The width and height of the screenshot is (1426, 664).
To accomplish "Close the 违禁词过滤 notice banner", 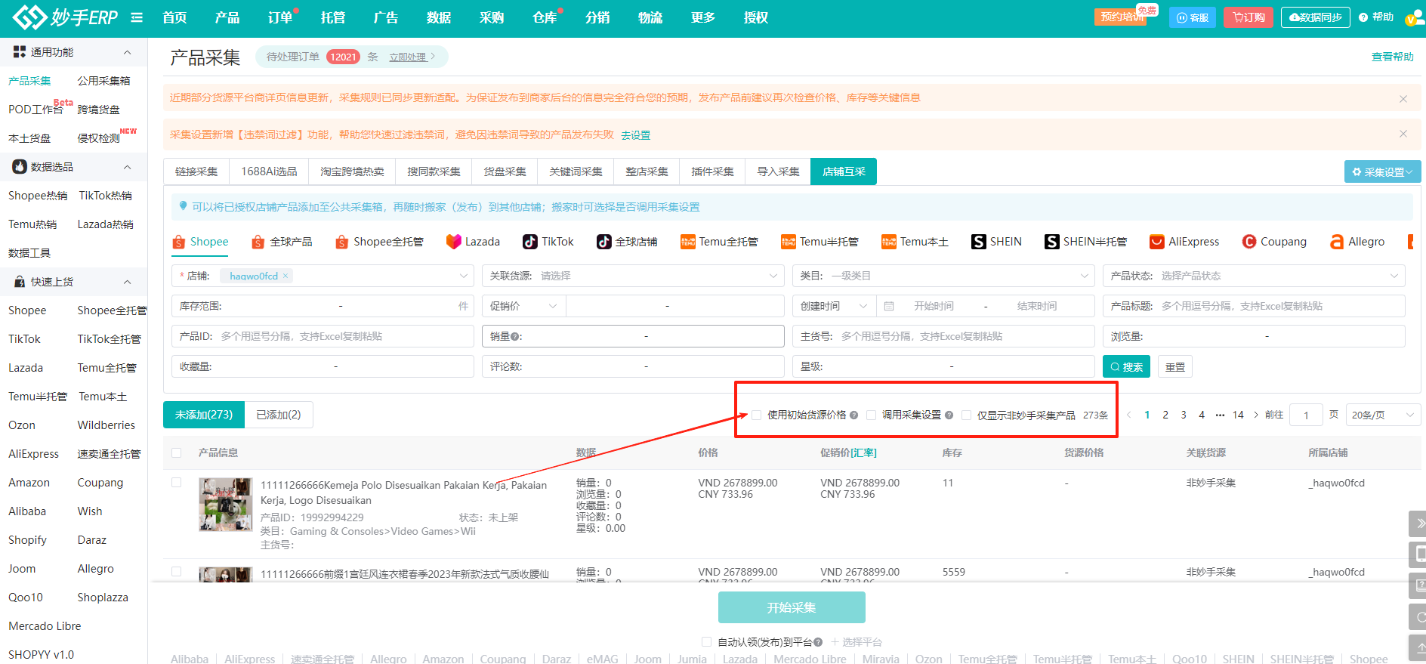I will (1403, 134).
